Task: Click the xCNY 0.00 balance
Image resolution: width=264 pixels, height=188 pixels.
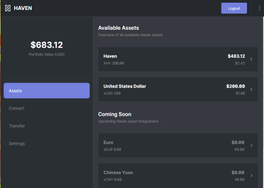Action: tap(113, 179)
